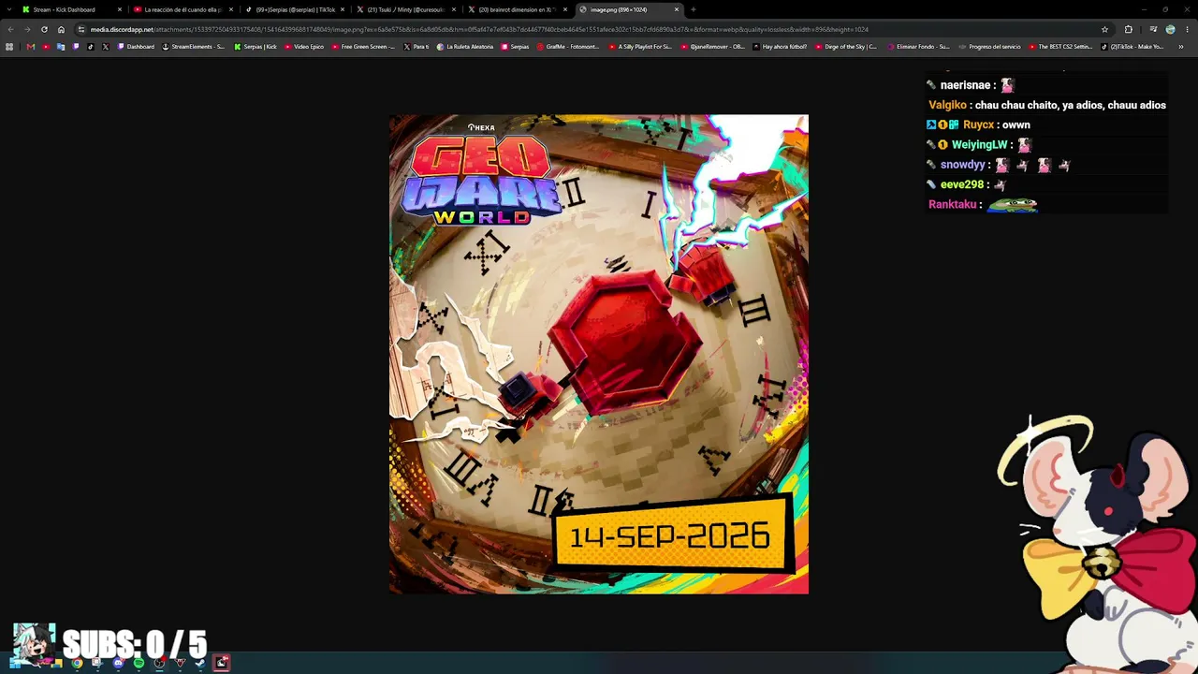Open the La Ruleta Aleatoria bookmark

(465, 47)
